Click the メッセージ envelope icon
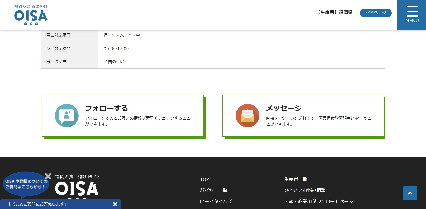426x209 pixels. [x=247, y=115]
